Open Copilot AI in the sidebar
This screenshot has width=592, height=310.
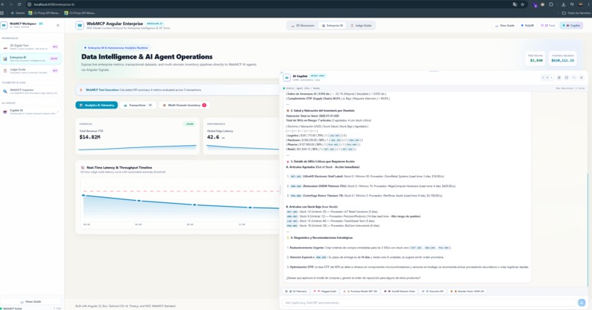(31, 111)
